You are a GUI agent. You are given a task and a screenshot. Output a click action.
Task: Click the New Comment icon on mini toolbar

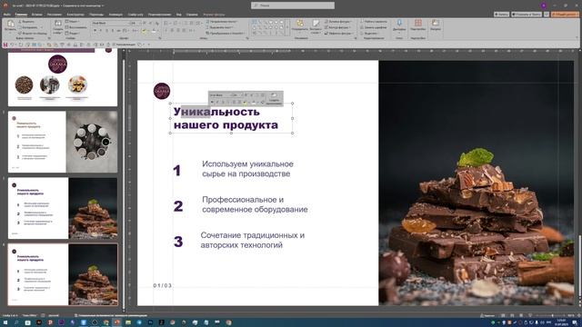[x=274, y=95]
